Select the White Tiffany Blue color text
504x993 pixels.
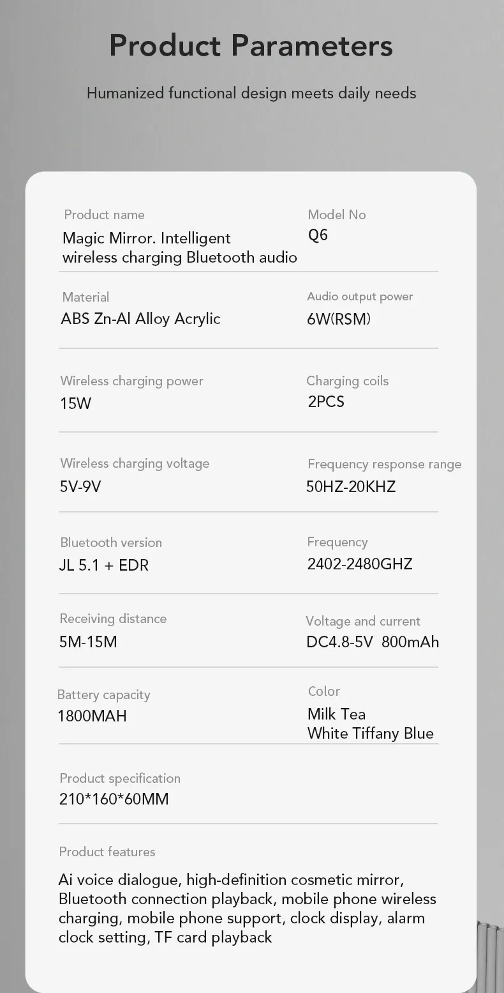tap(370, 733)
